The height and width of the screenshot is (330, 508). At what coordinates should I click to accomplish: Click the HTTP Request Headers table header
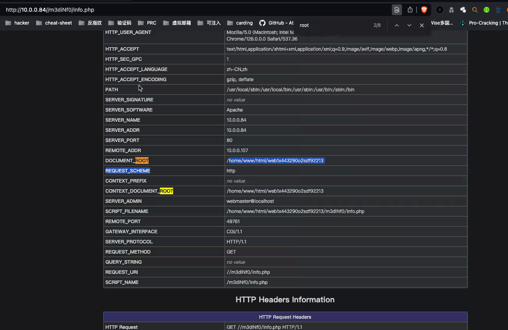[285, 317]
